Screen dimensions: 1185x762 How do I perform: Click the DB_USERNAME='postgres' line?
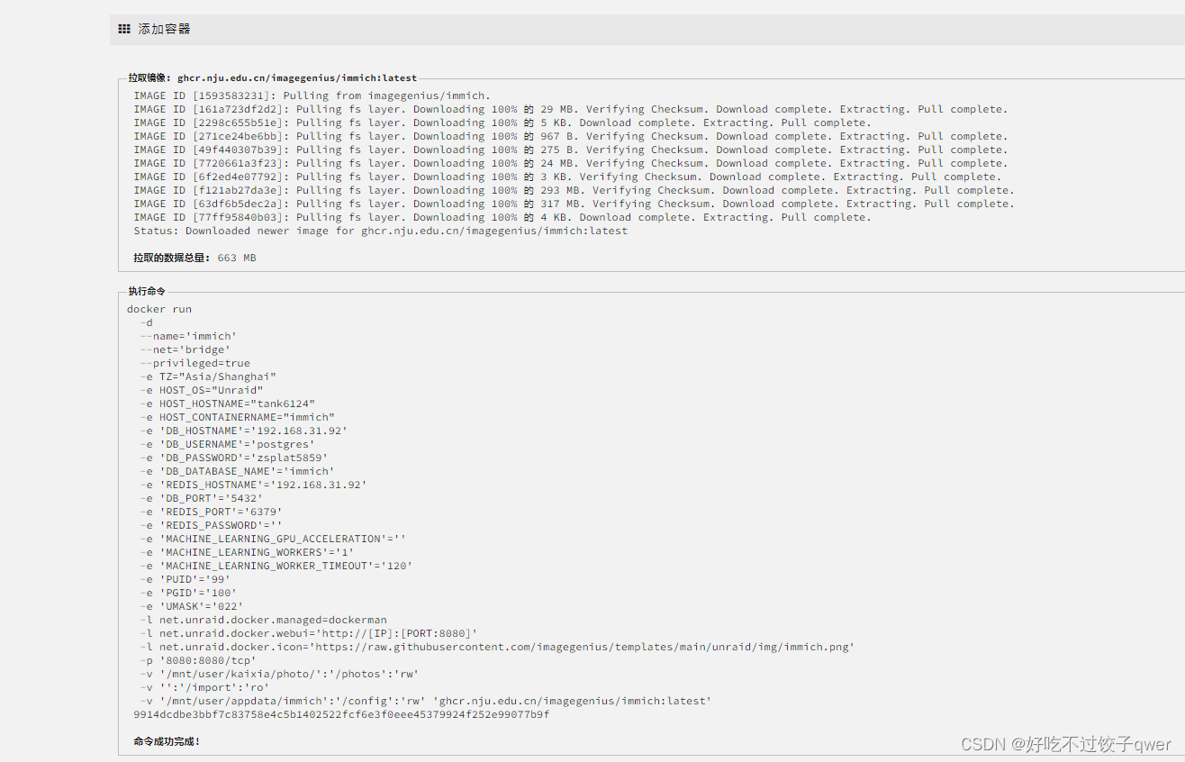tap(228, 444)
